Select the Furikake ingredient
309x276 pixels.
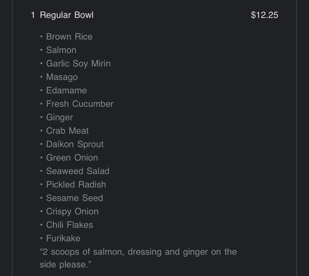63,238
